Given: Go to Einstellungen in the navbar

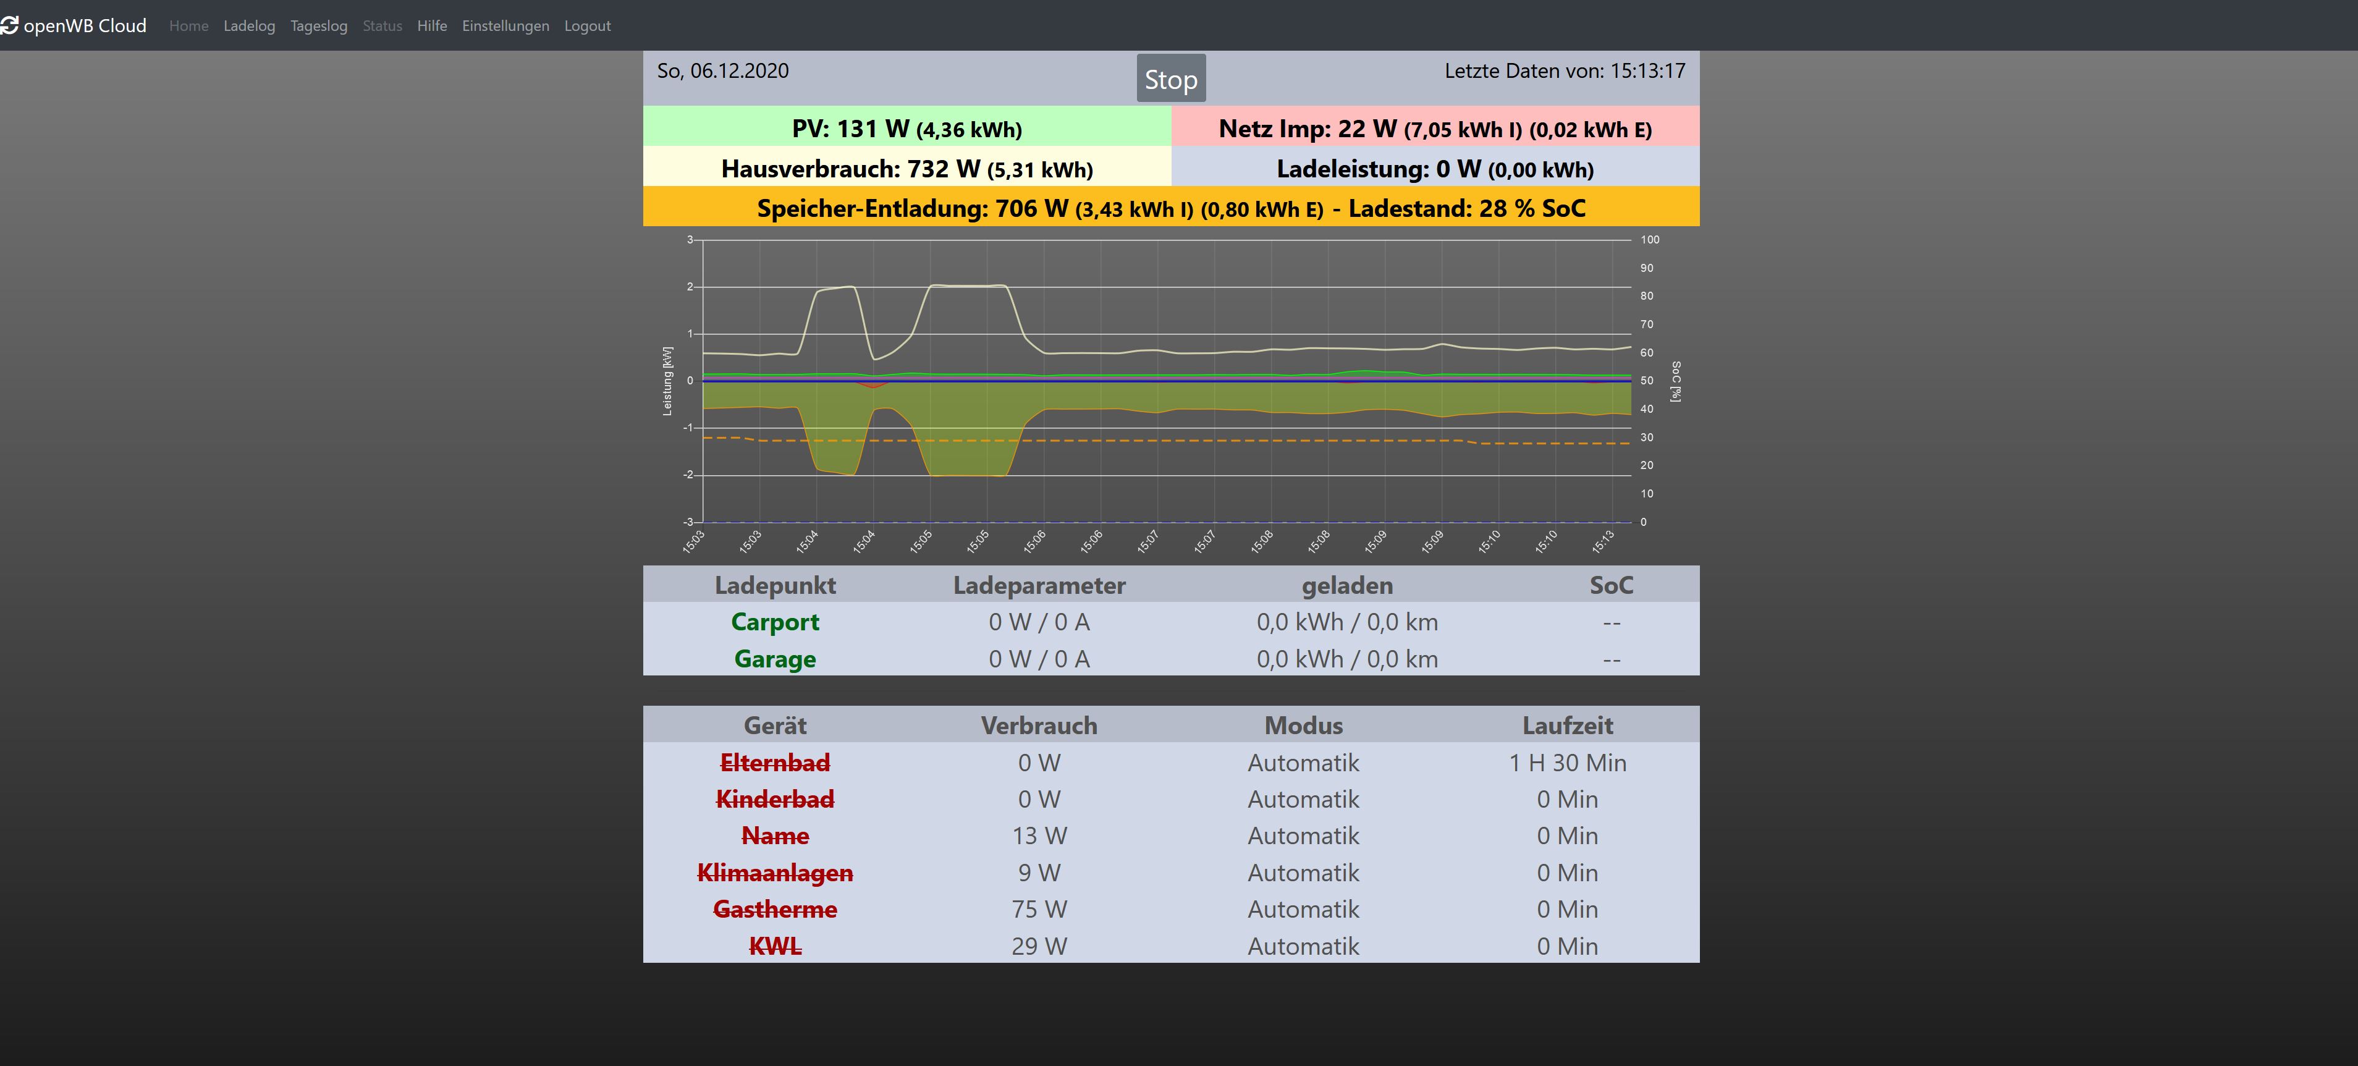Looking at the screenshot, I should coord(505,25).
